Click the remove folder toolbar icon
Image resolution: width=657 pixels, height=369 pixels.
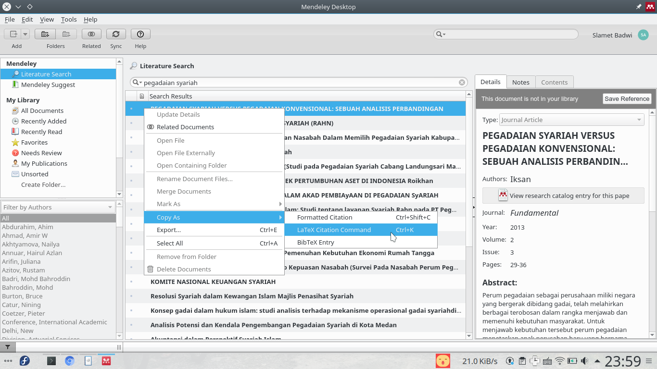[x=66, y=34]
